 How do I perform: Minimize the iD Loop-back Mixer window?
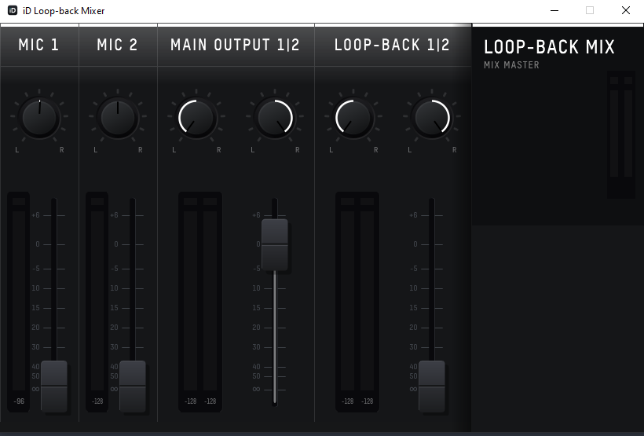coord(554,10)
